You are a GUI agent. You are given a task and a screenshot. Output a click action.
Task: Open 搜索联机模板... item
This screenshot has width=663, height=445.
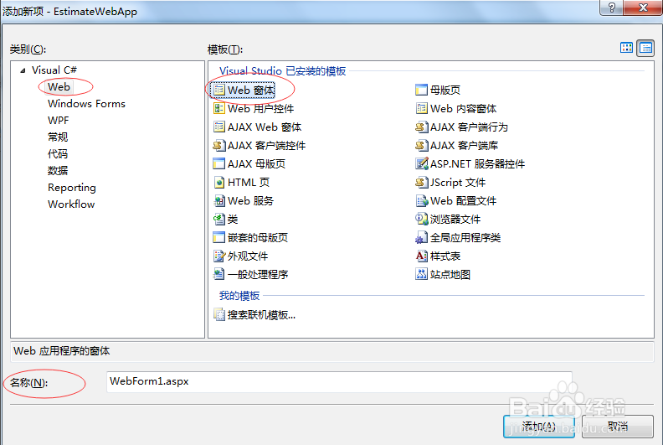click(x=254, y=314)
